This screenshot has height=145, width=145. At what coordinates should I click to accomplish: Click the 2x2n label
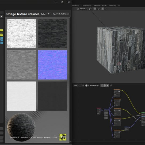pos(43,14)
